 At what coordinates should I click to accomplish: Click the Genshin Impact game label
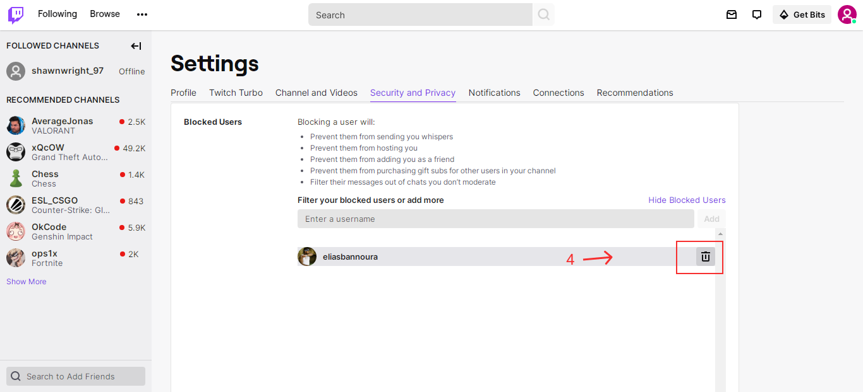pos(62,237)
